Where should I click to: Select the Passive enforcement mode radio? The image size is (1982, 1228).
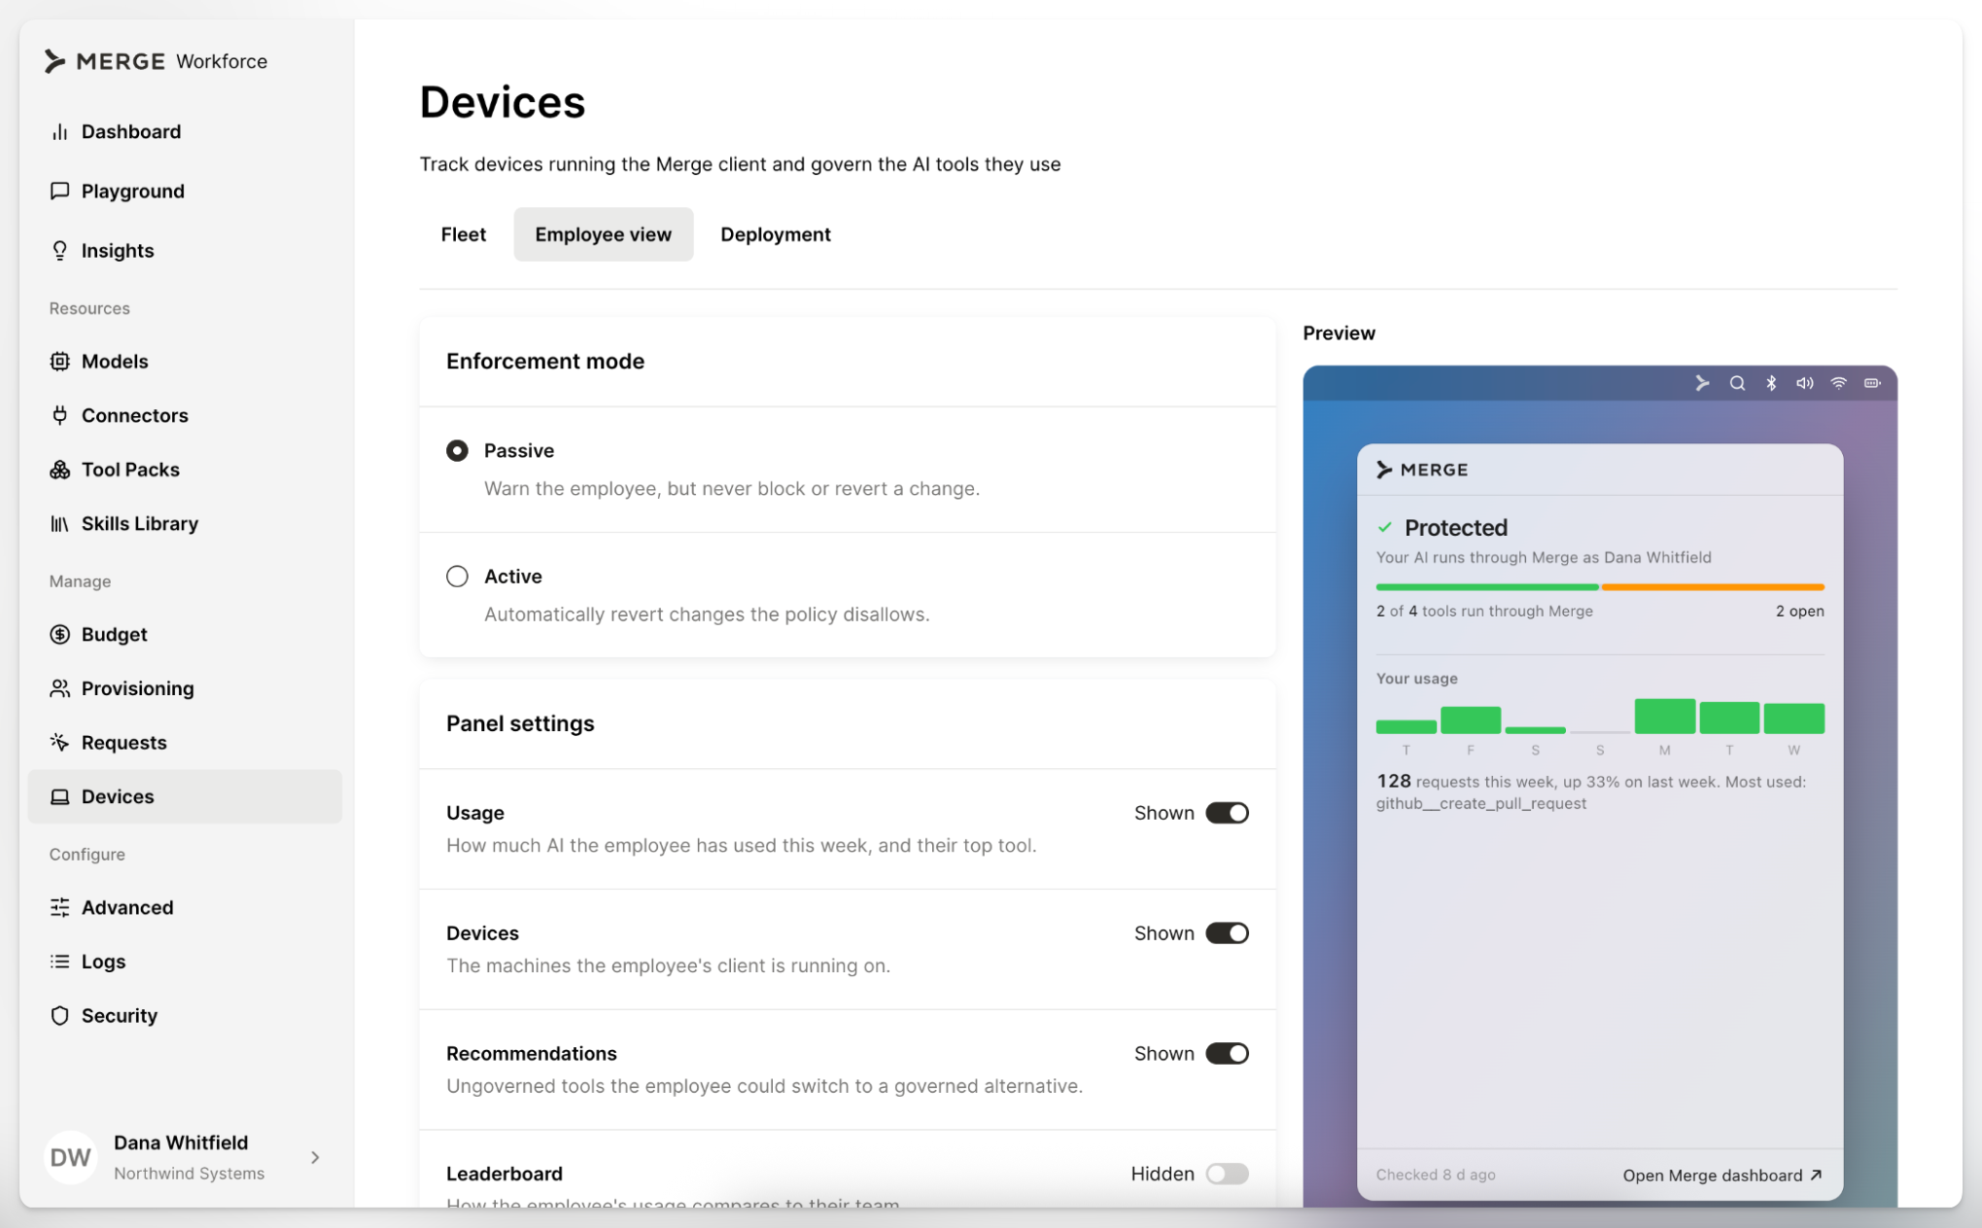coord(457,450)
